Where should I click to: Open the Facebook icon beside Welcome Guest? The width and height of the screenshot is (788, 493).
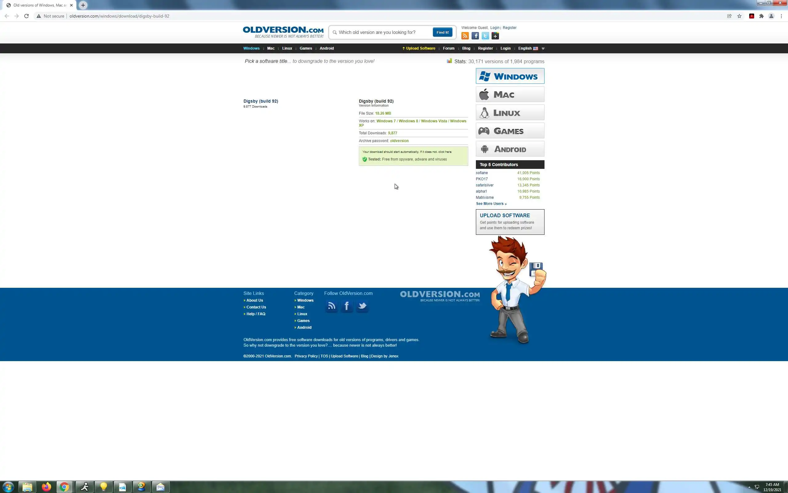pyautogui.click(x=475, y=36)
